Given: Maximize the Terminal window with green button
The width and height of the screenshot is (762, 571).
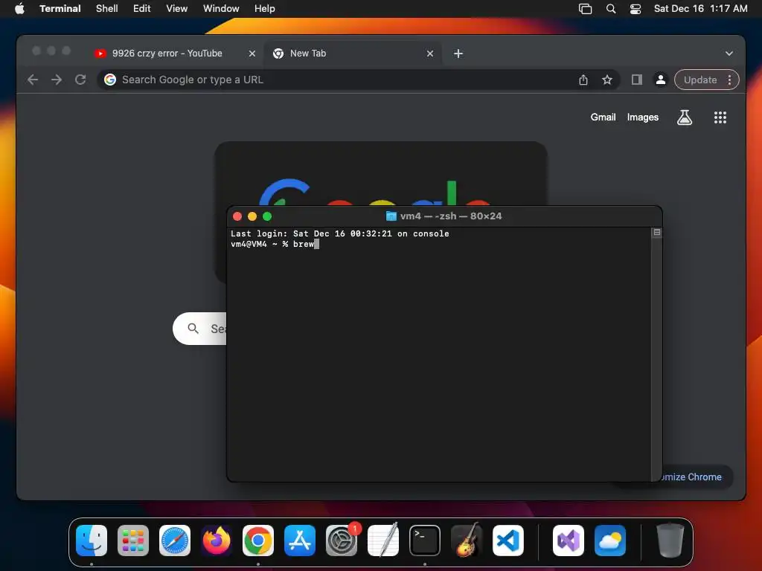Looking at the screenshot, I should tap(267, 216).
